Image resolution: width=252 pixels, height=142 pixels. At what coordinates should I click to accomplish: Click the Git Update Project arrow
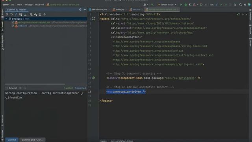coord(217,5)
